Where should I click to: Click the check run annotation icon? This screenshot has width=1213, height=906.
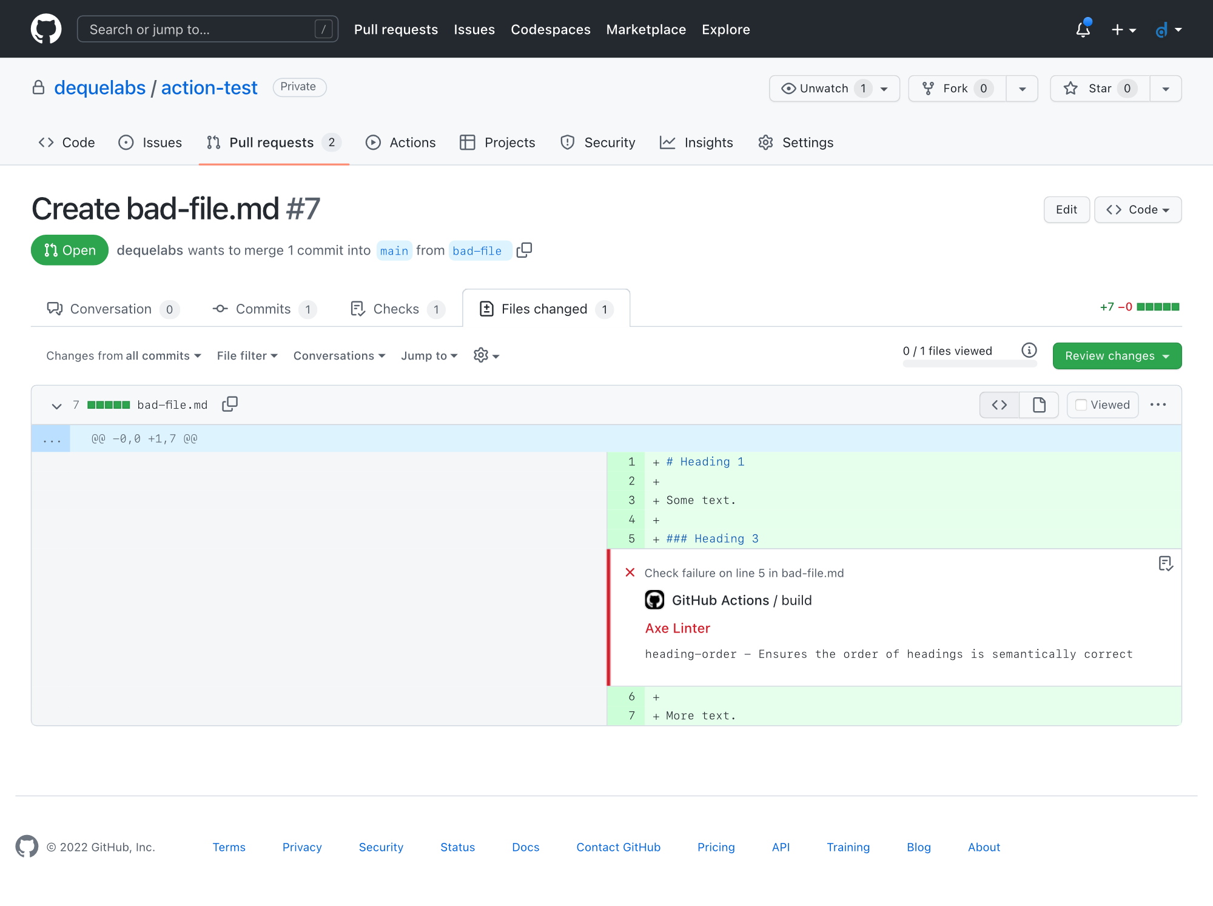(x=1165, y=564)
